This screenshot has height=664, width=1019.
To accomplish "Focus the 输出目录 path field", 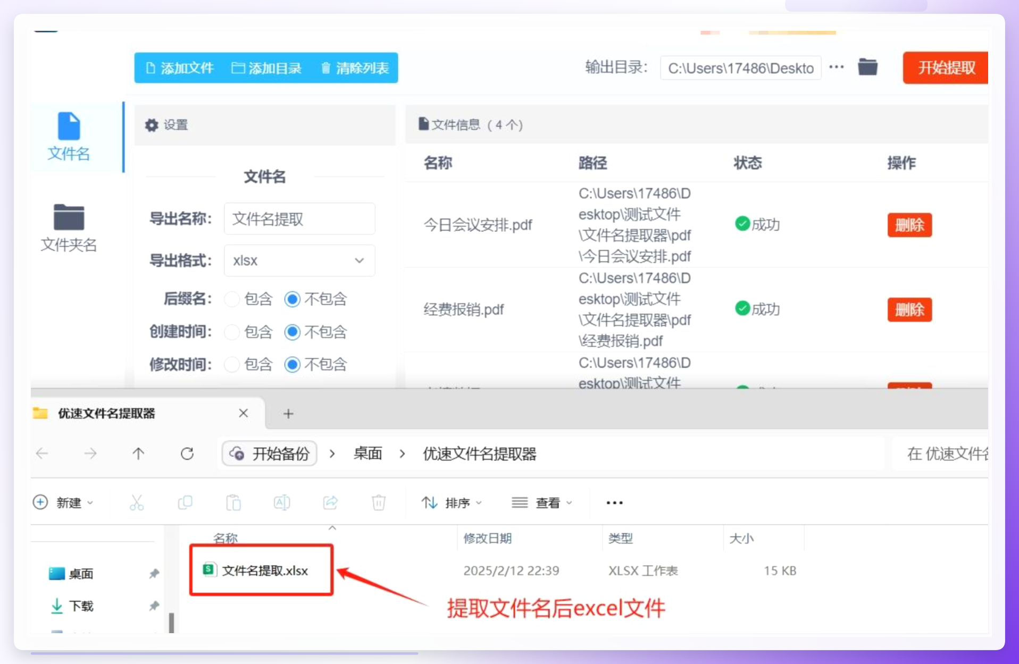I will [x=740, y=68].
